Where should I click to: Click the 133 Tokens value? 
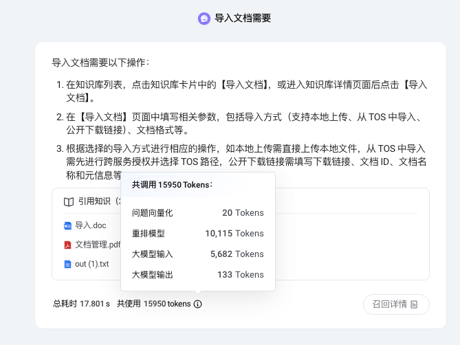pyautogui.click(x=241, y=275)
